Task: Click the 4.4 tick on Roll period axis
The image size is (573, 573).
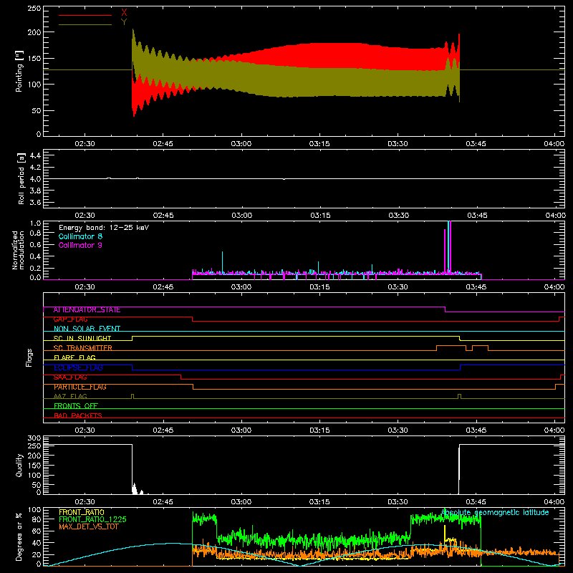Action: click(x=35, y=155)
